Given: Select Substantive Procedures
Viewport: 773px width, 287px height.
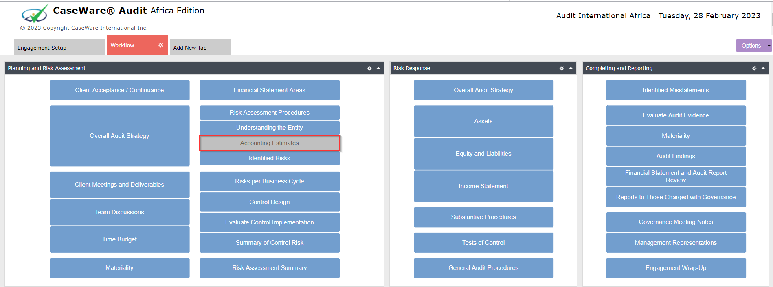Looking at the screenshot, I should click(483, 217).
